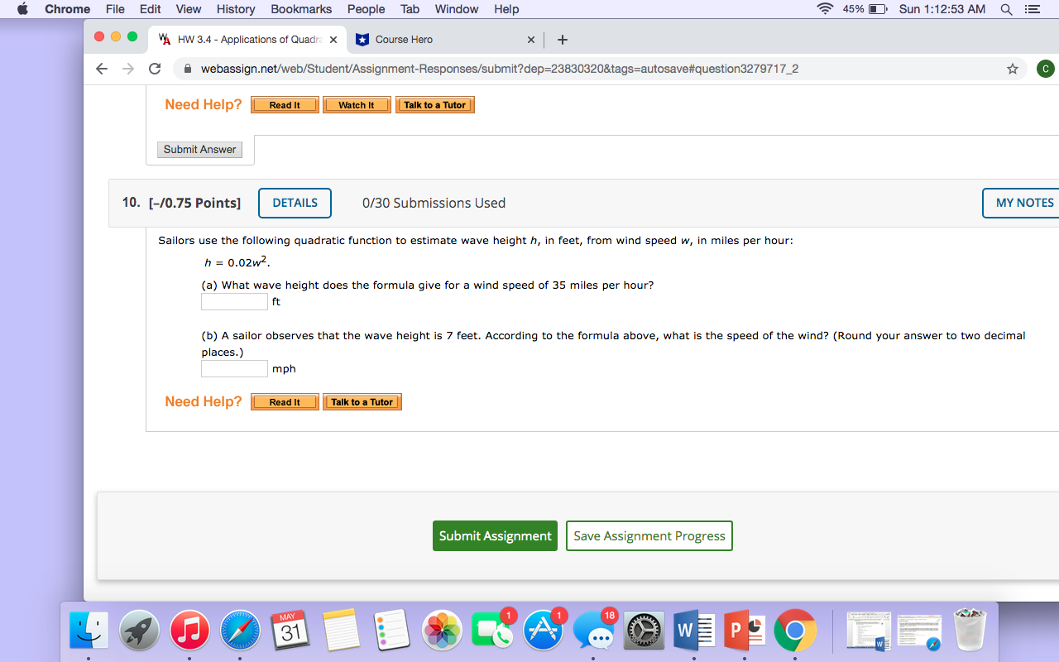Open the Photos app in Dock

(442, 631)
